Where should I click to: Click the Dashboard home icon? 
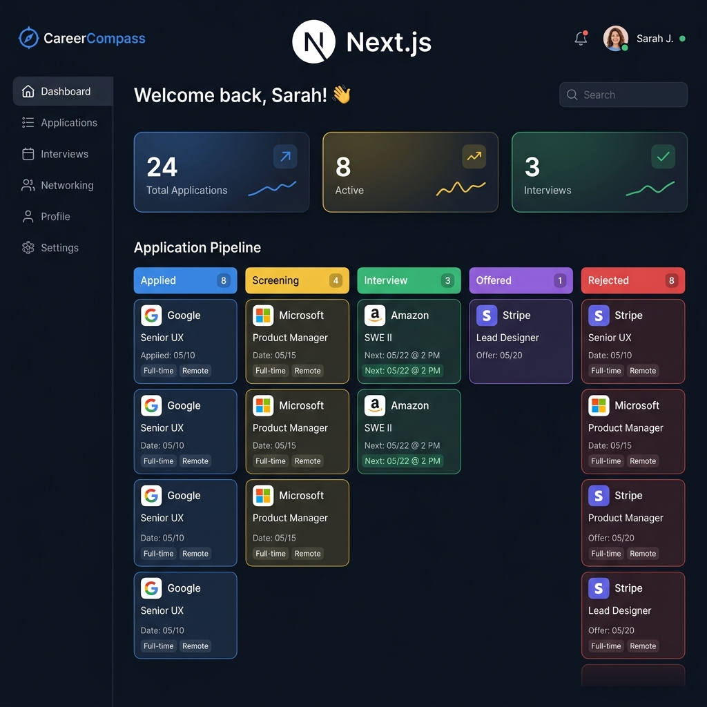[x=28, y=91]
